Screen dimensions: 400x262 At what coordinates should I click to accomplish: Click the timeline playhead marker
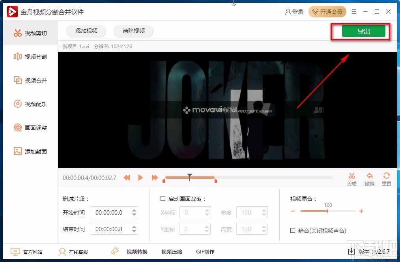coord(189,177)
